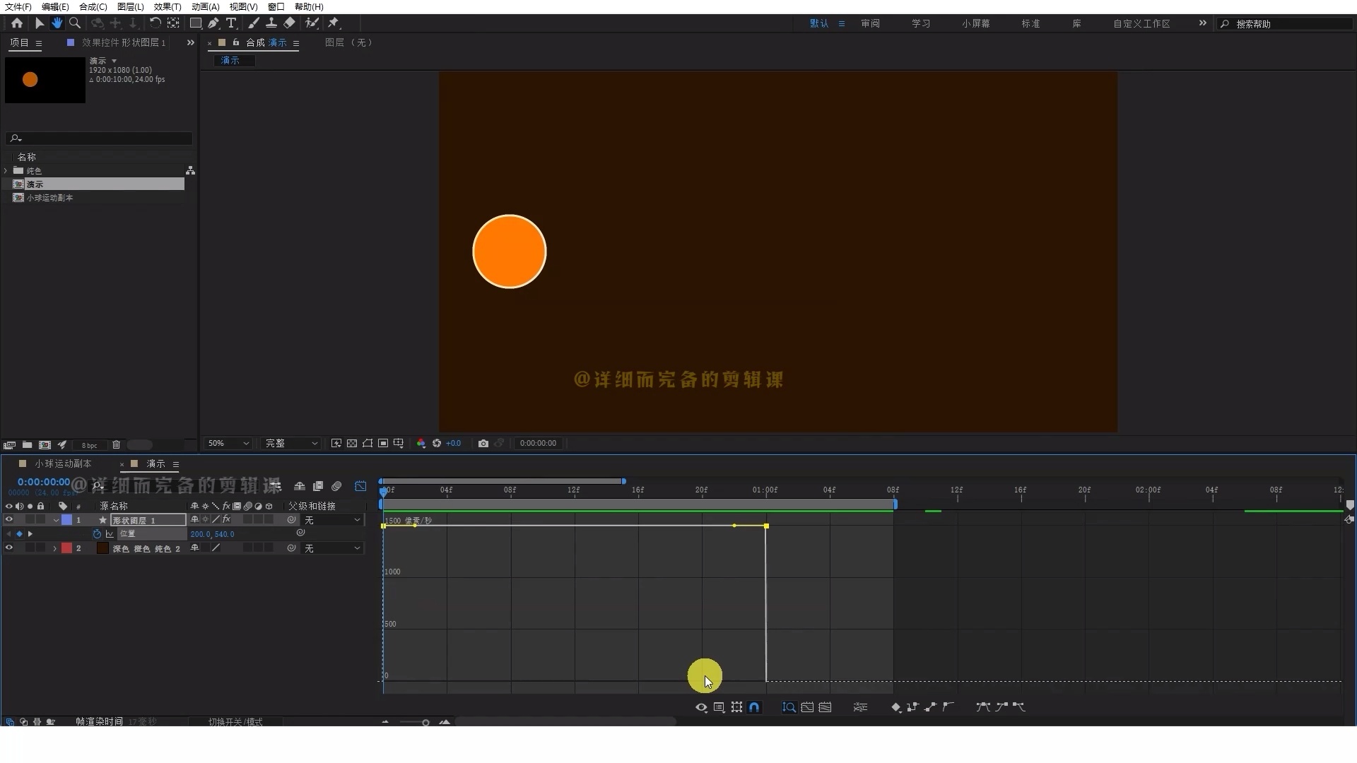Select the Pen tool
1357x763 pixels.
[x=213, y=23]
